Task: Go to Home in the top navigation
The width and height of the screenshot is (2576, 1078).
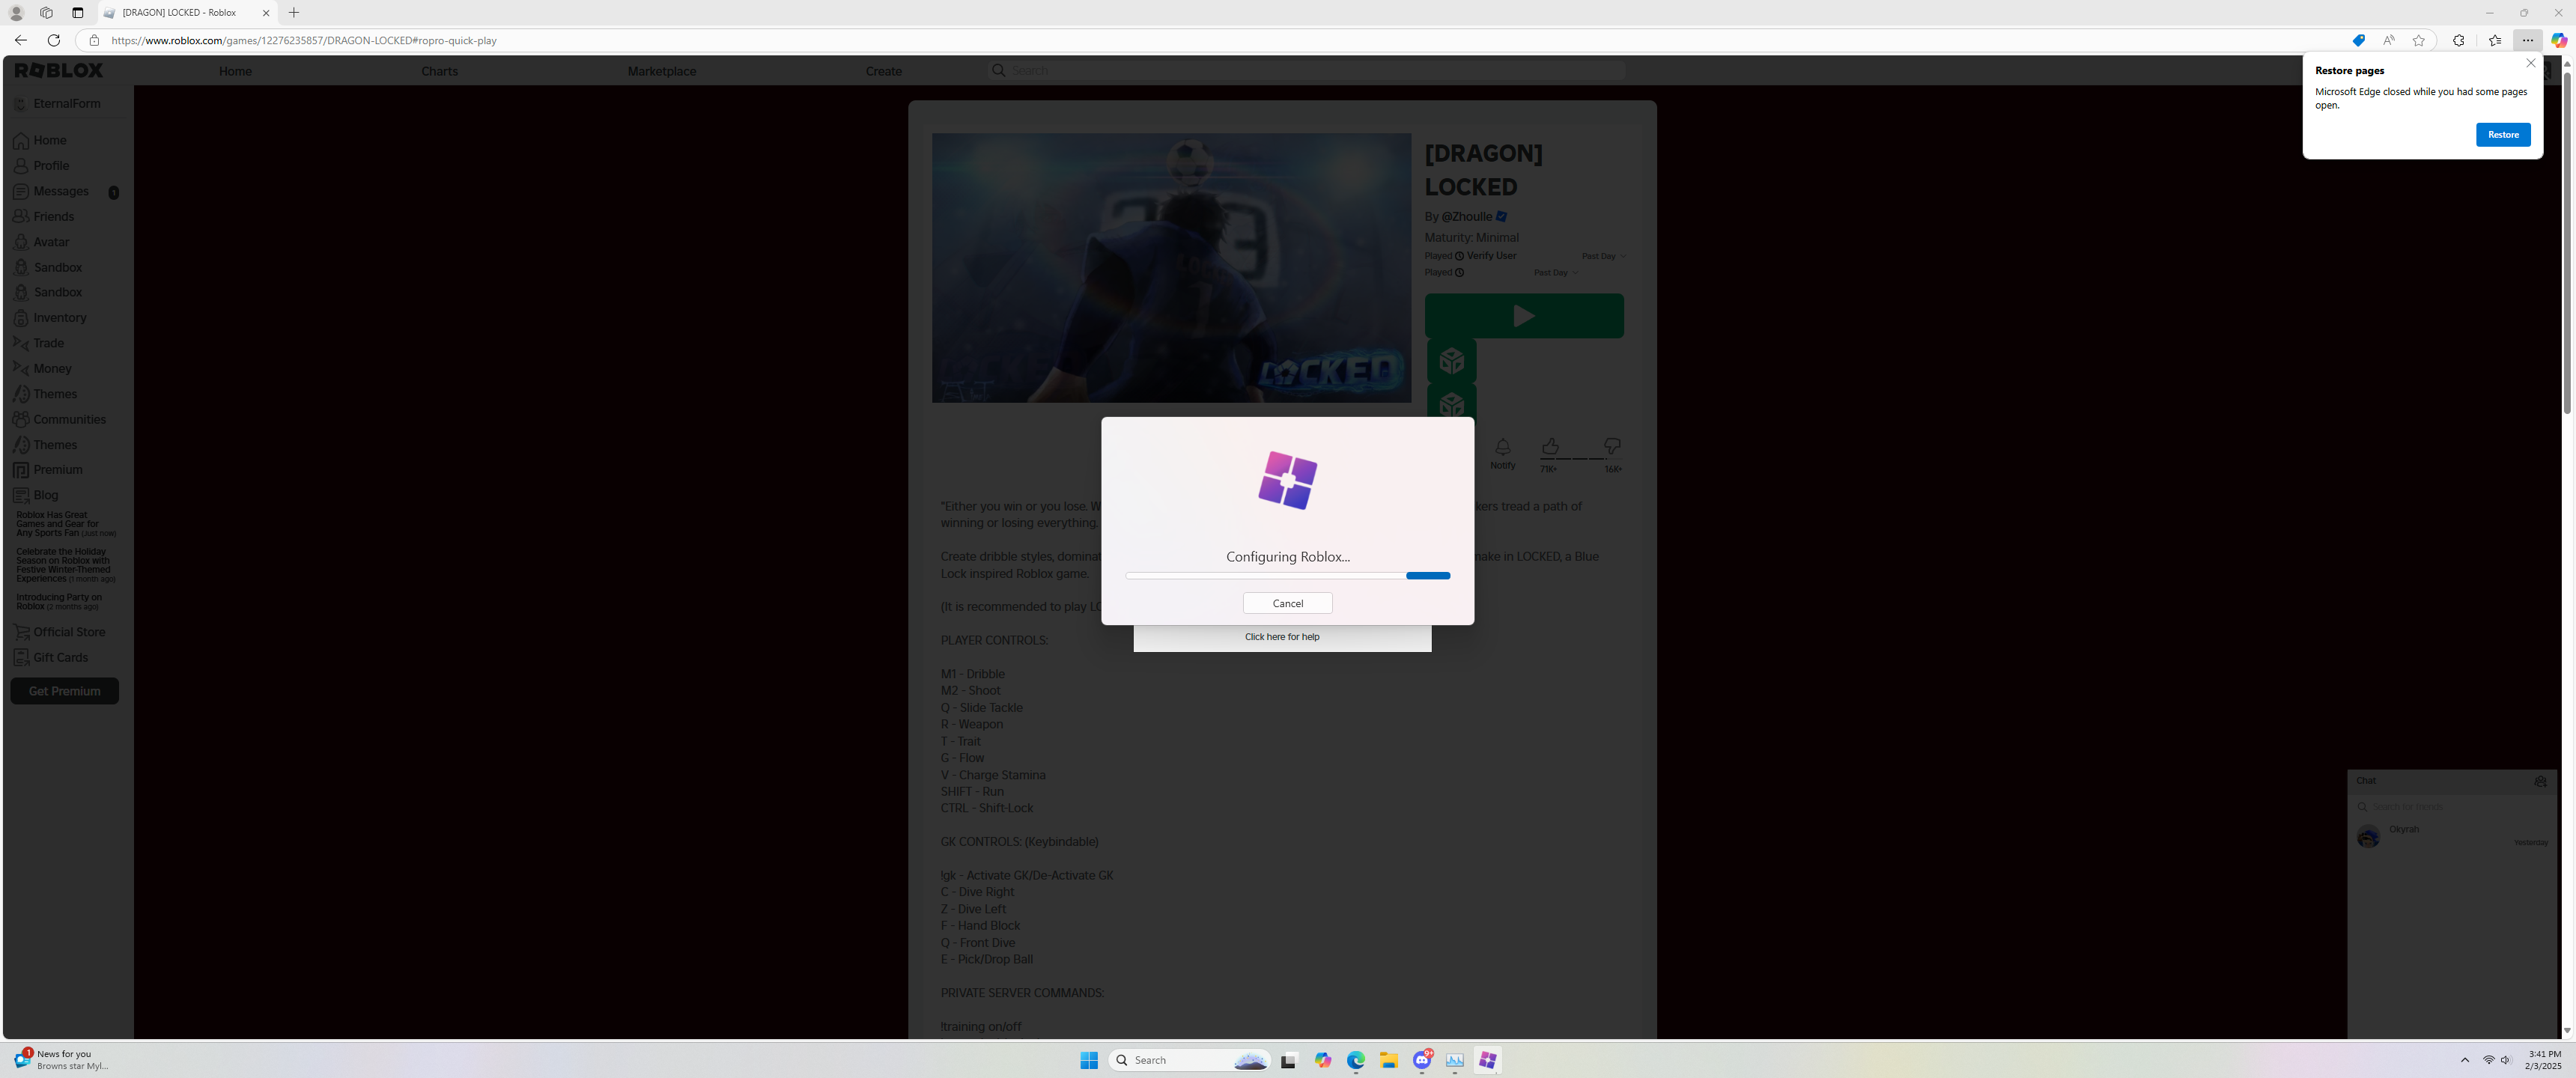Action: click(235, 71)
